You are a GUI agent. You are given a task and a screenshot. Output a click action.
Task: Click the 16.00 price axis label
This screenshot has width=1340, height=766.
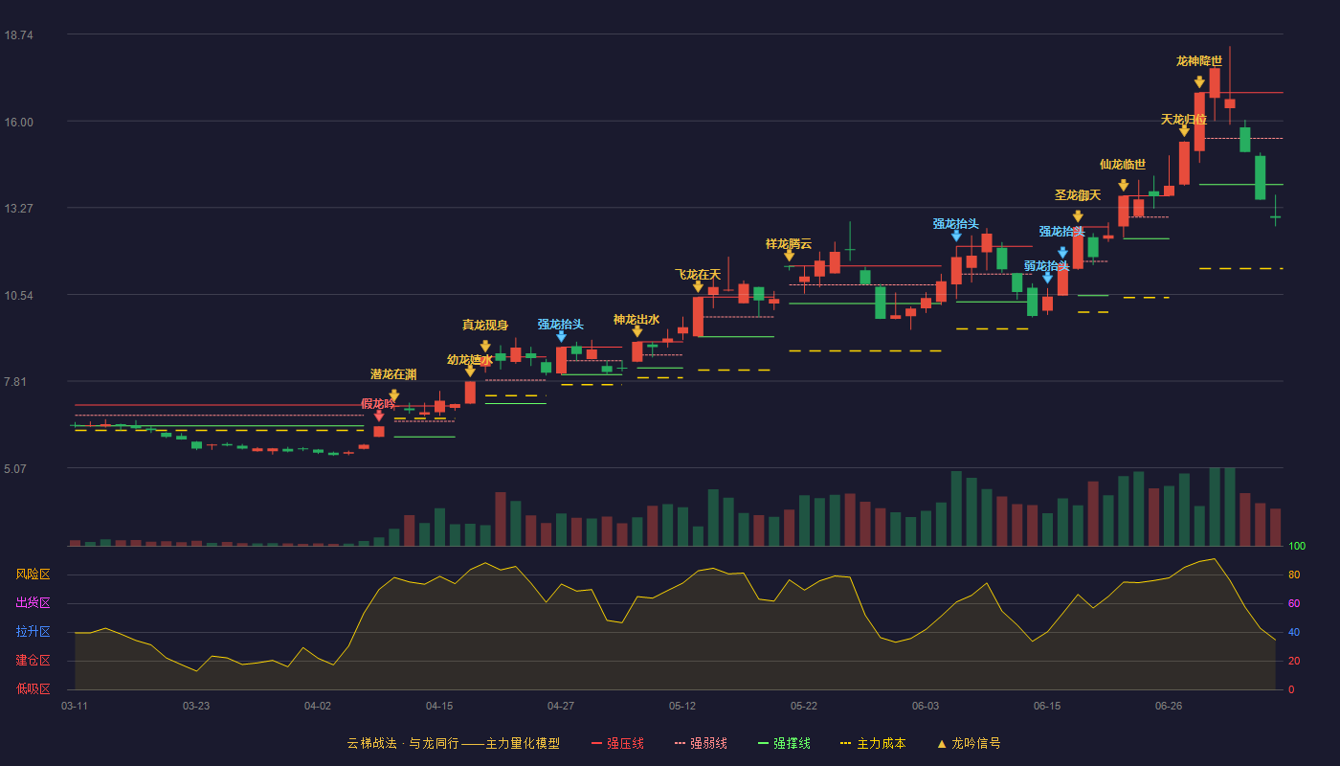tap(19, 122)
